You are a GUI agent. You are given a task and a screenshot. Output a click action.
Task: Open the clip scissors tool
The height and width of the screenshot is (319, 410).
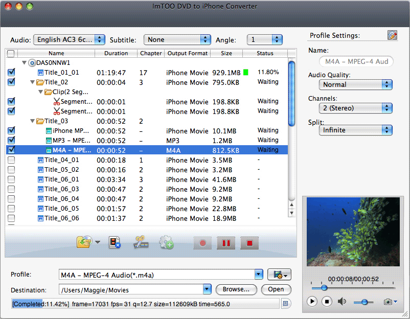141,242
